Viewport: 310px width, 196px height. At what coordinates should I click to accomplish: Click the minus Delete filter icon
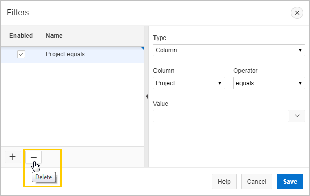click(x=33, y=157)
